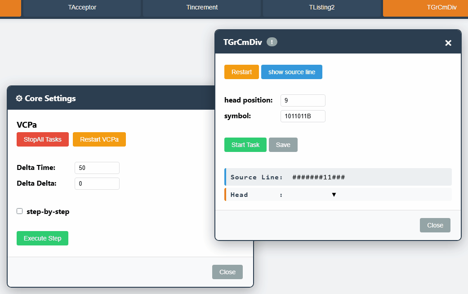Viewport: 468px width, 294px height.
Task: Focus the head position input field
Action: click(x=303, y=100)
